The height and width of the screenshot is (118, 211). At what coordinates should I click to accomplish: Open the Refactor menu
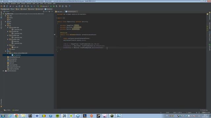29,4
